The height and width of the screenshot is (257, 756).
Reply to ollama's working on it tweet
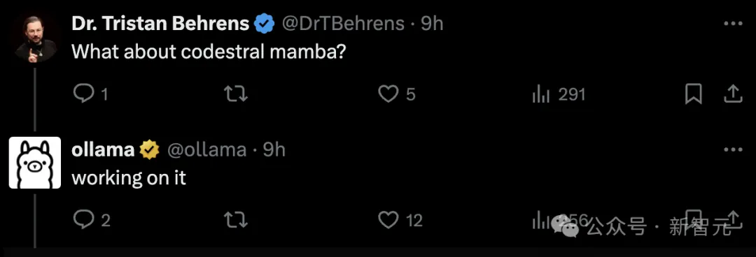click(84, 221)
